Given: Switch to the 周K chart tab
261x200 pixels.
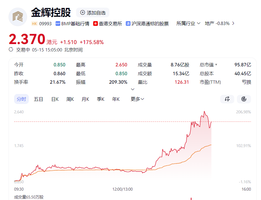Looking at the screenshot, I should tap(70, 99).
